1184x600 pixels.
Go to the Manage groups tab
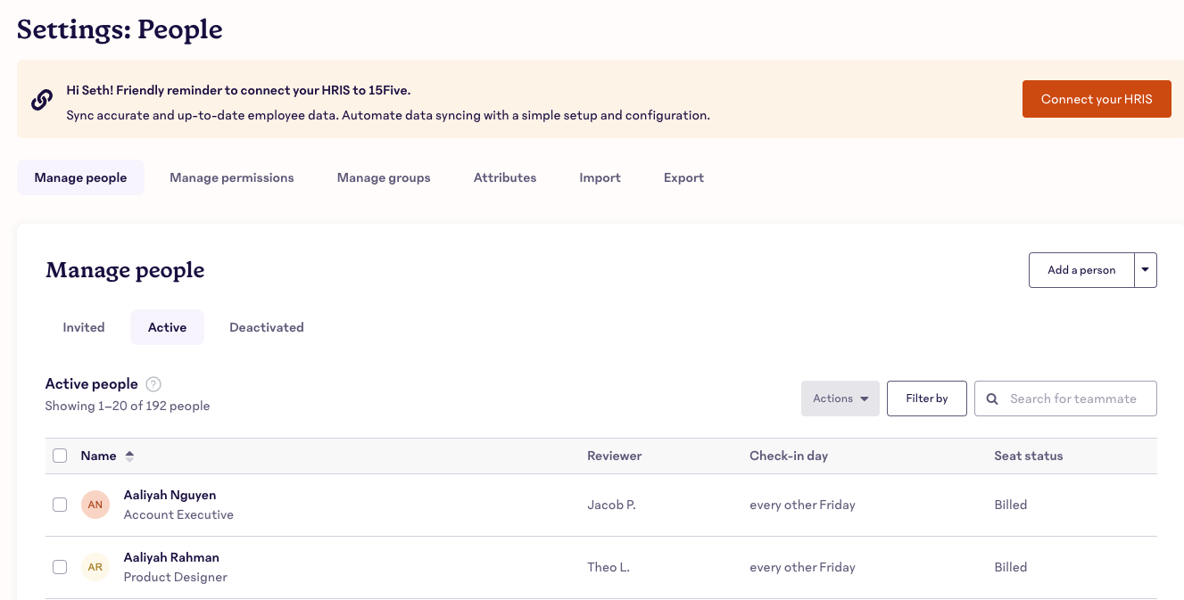[384, 177]
